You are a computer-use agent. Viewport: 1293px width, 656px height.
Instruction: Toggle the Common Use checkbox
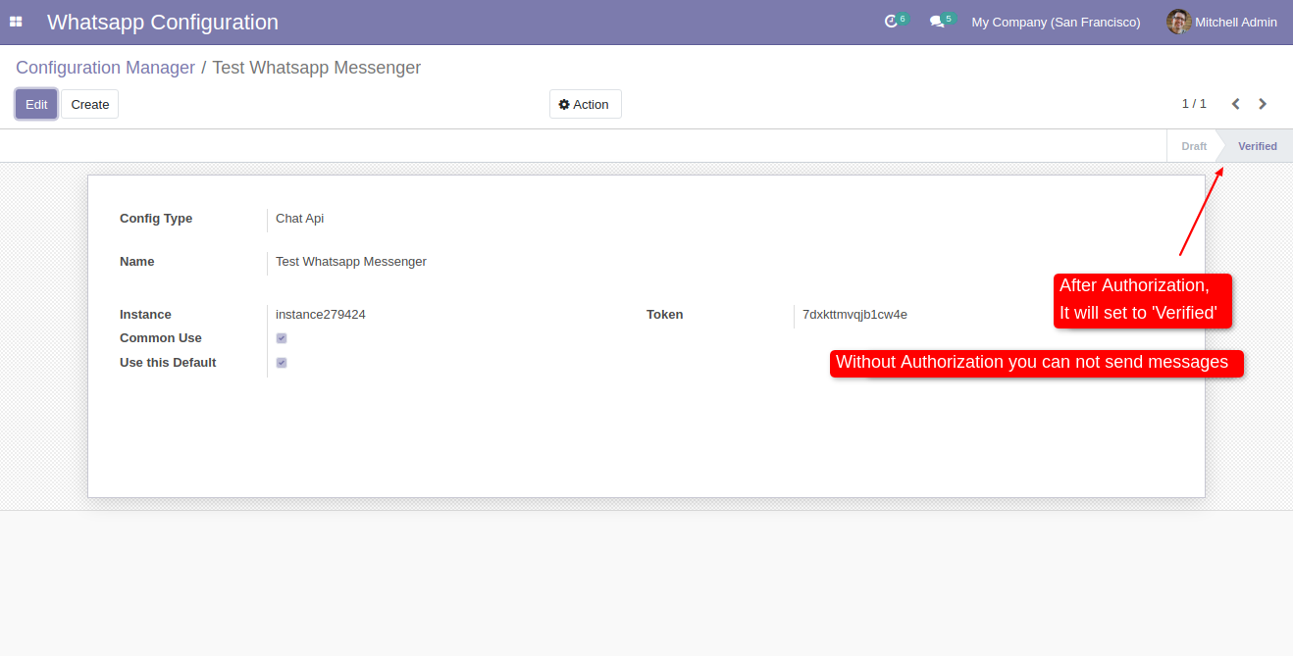[282, 338]
